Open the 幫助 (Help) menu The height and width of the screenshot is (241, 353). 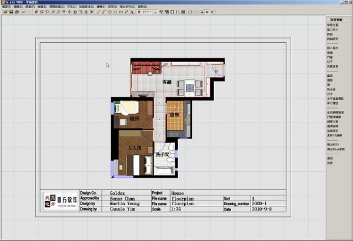pos(142,6)
